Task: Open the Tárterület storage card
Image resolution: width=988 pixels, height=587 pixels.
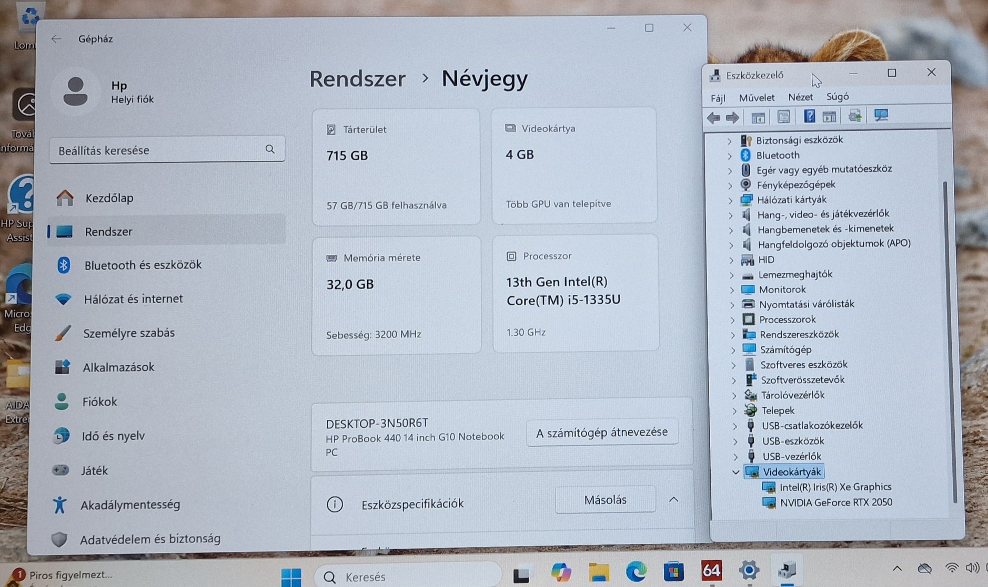Action: (396, 167)
